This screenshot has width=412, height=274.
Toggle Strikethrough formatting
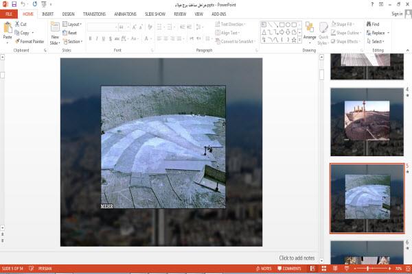click(x=117, y=39)
